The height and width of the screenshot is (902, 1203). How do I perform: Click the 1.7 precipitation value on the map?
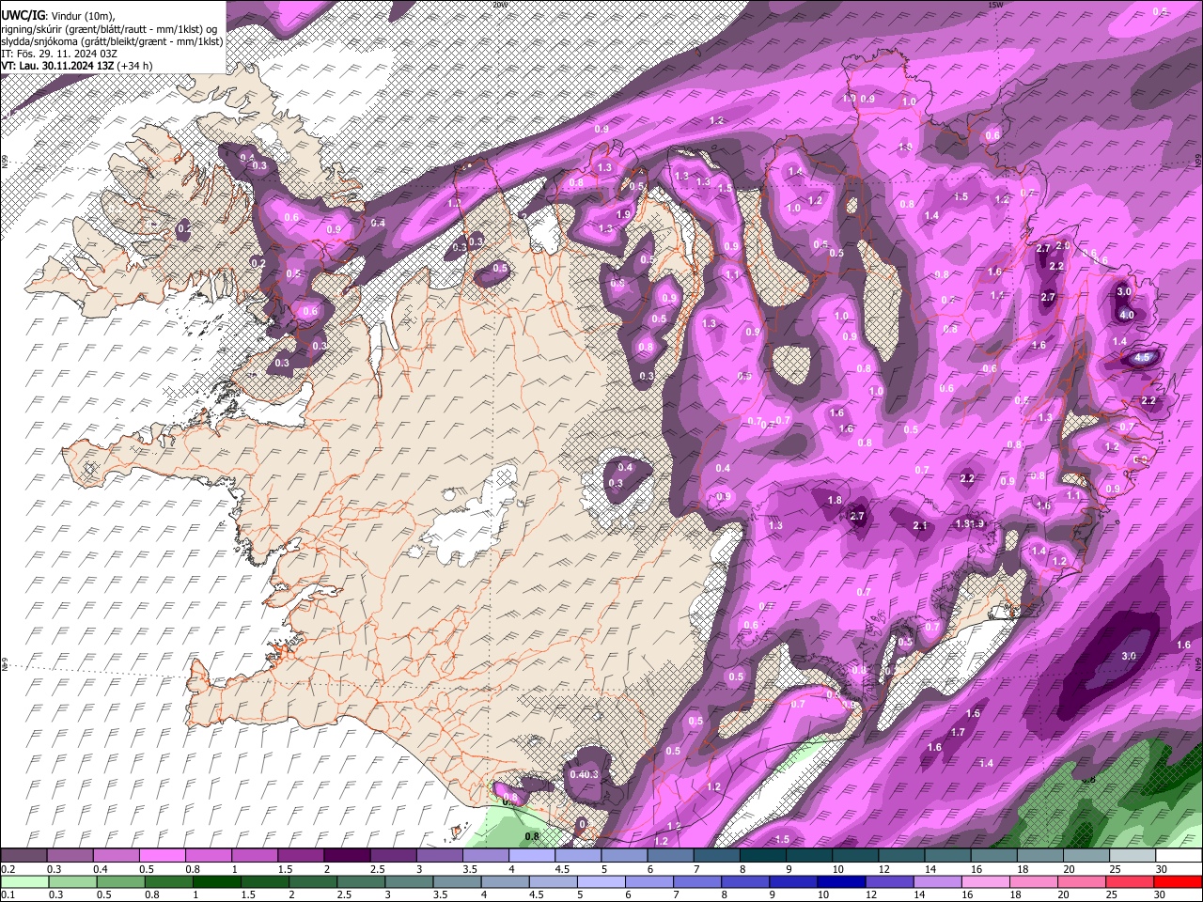(x=958, y=732)
